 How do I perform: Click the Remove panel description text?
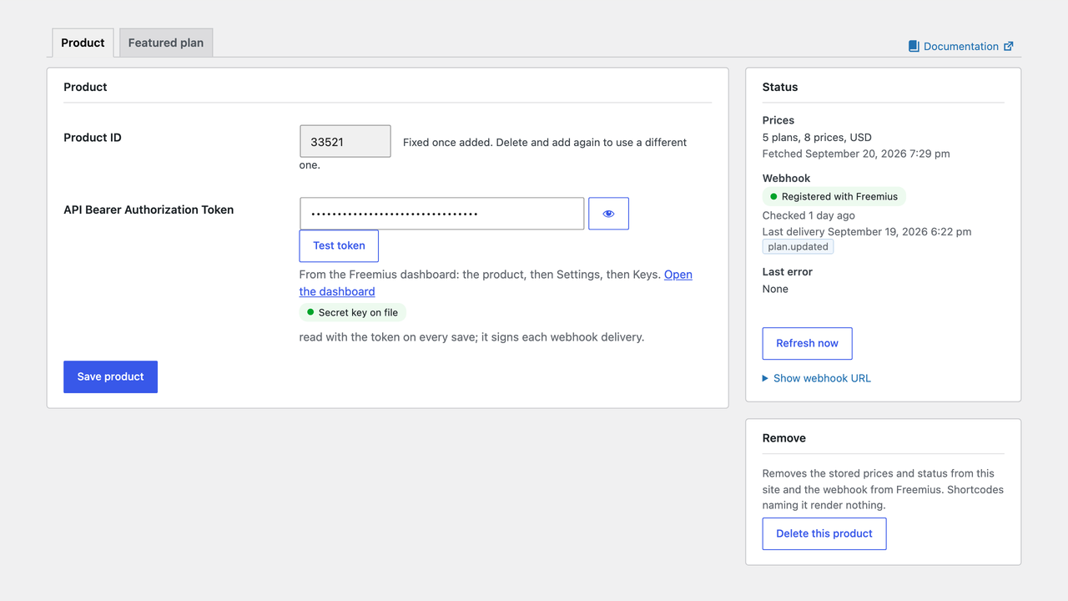[x=883, y=489]
